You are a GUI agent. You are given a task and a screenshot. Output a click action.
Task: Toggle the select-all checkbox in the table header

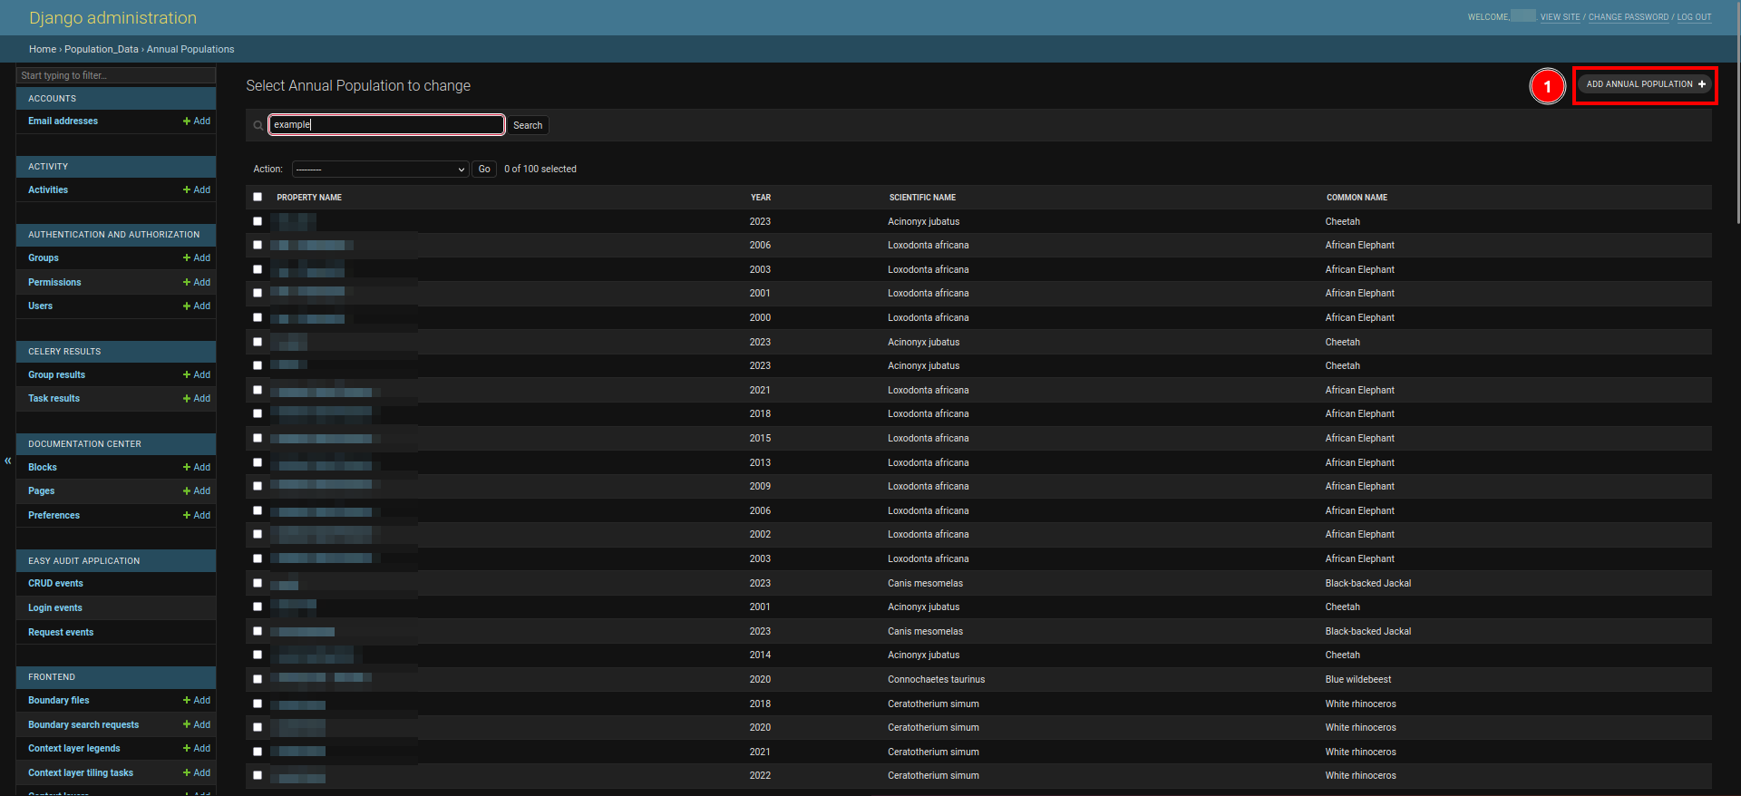pos(258,197)
